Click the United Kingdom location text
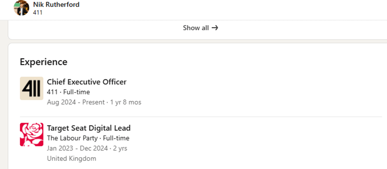Viewport: 387px width, 169px height. [72, 158]
